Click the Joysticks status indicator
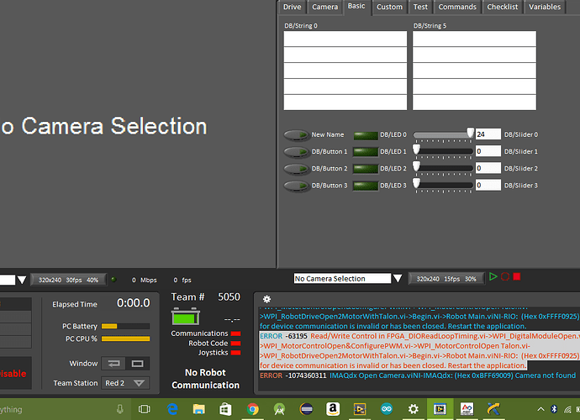Screen dimensions: 580x420 235,353
